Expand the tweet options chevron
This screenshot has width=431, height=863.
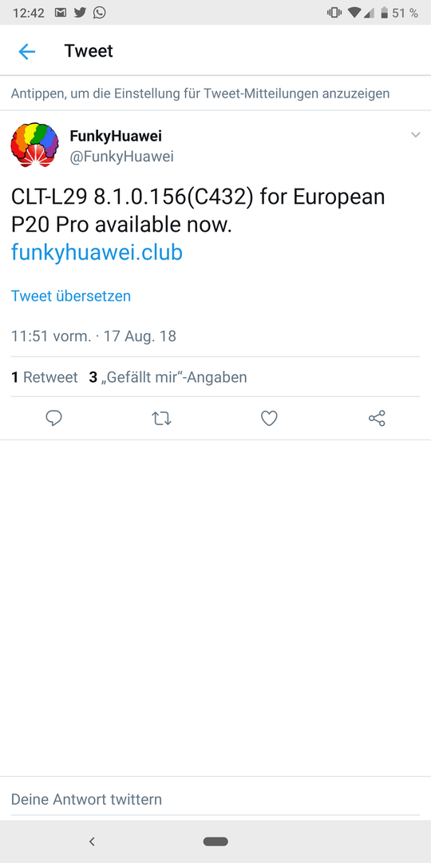coord(416,135)
